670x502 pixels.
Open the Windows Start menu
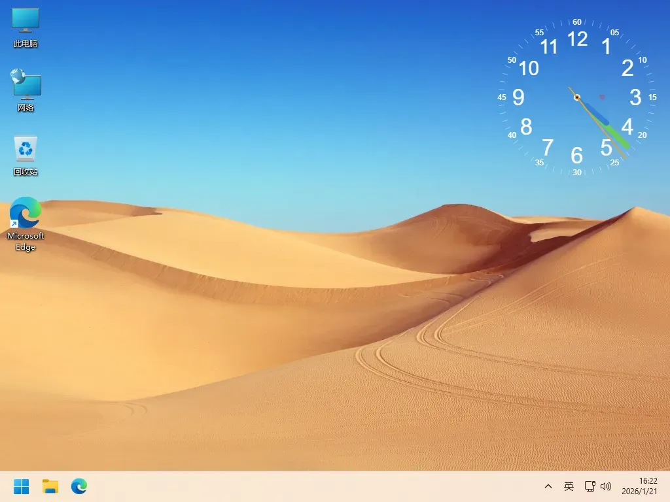tap(22, 486)
